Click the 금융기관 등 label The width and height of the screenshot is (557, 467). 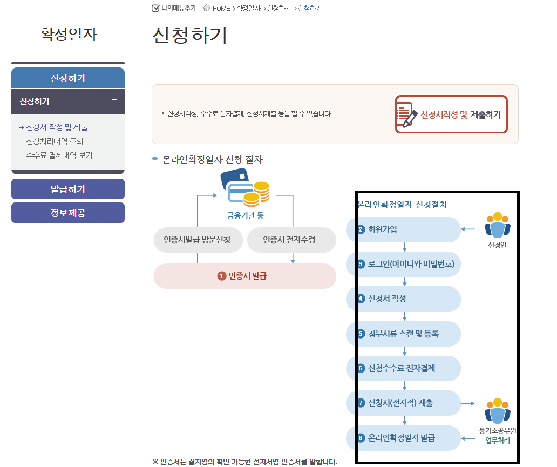point(246,215)
